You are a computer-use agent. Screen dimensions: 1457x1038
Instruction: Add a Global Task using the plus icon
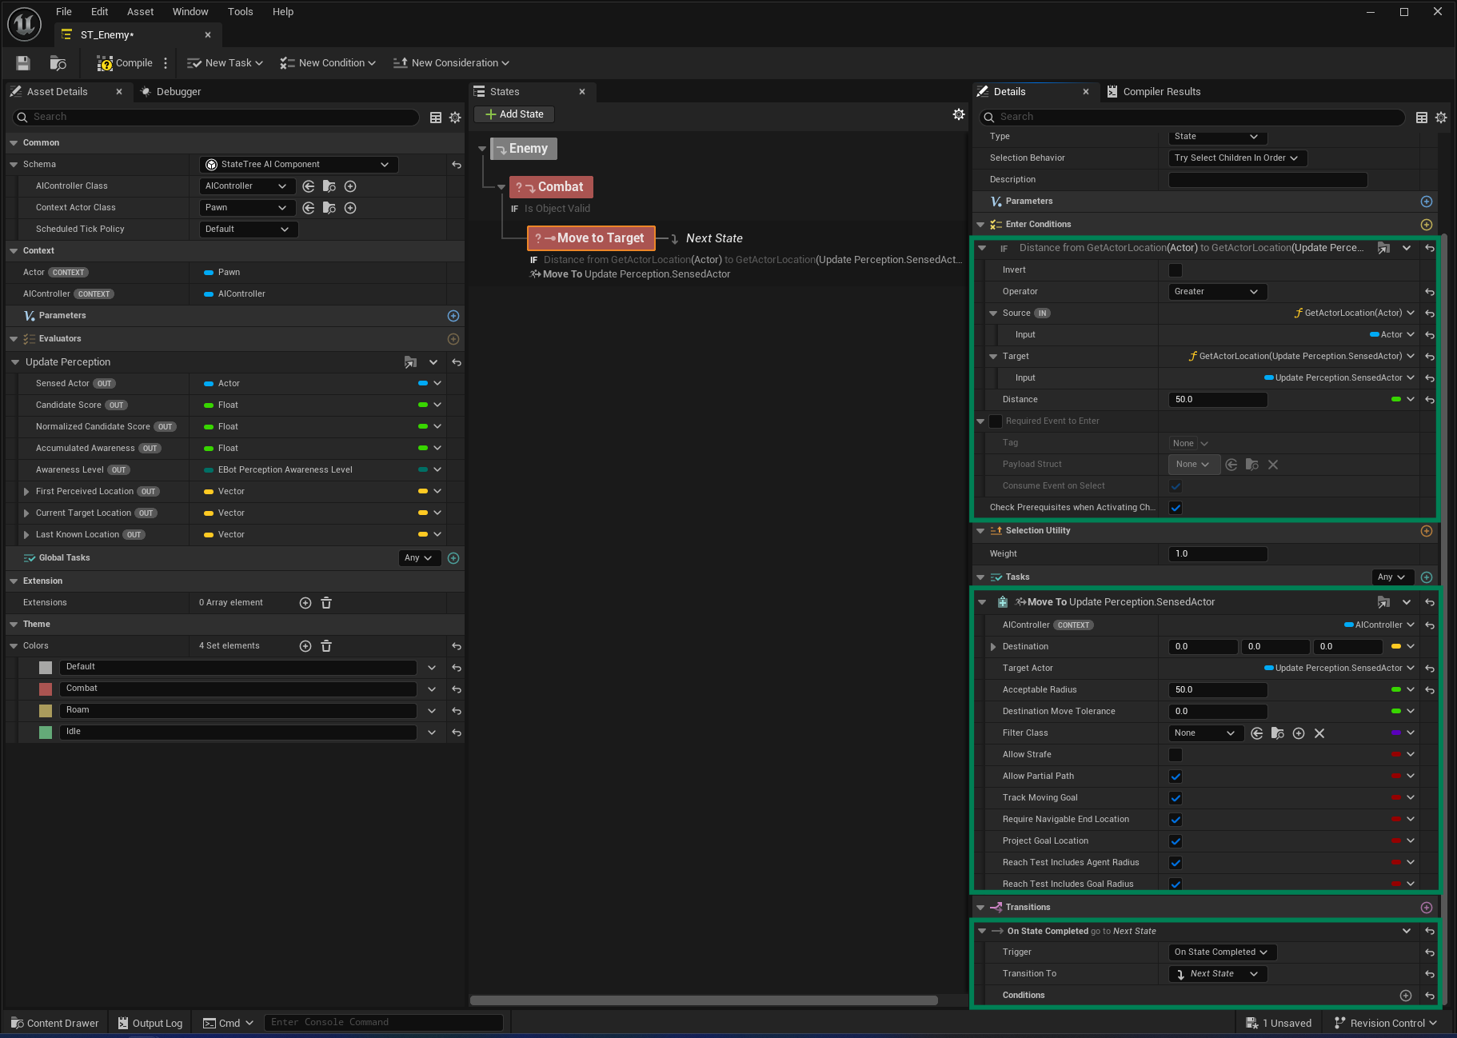click(453, 558)
